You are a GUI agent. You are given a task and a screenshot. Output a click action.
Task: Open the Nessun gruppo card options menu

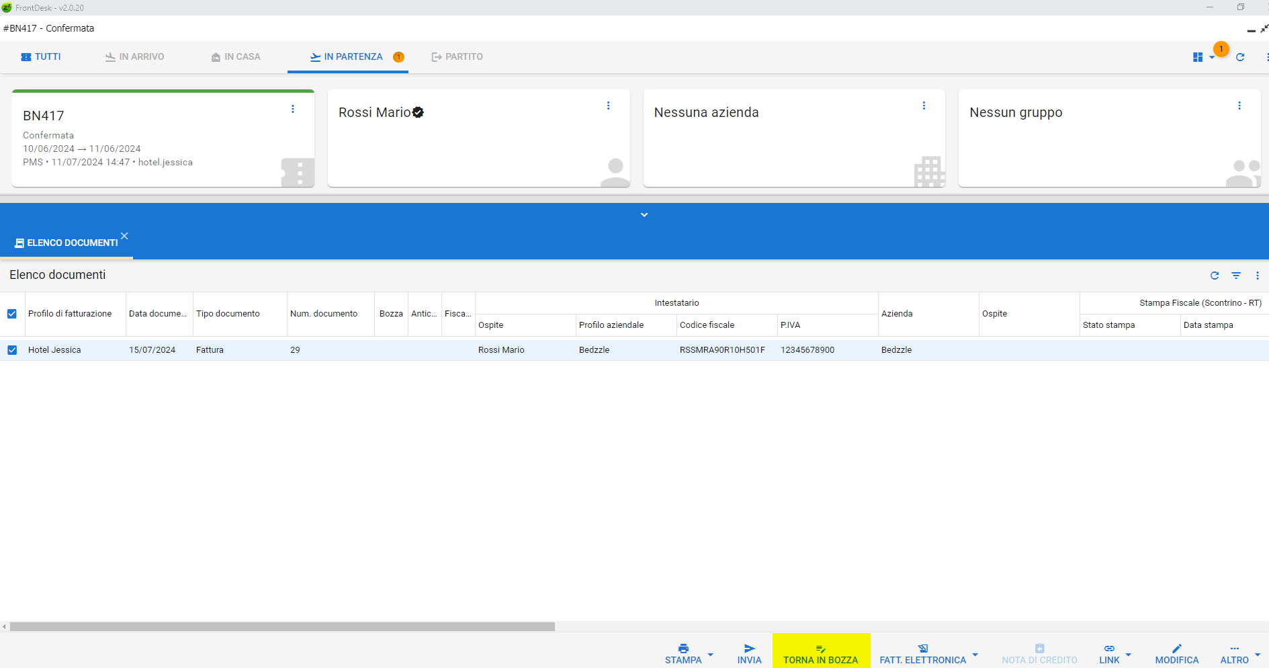click(x=1239, y=106)
